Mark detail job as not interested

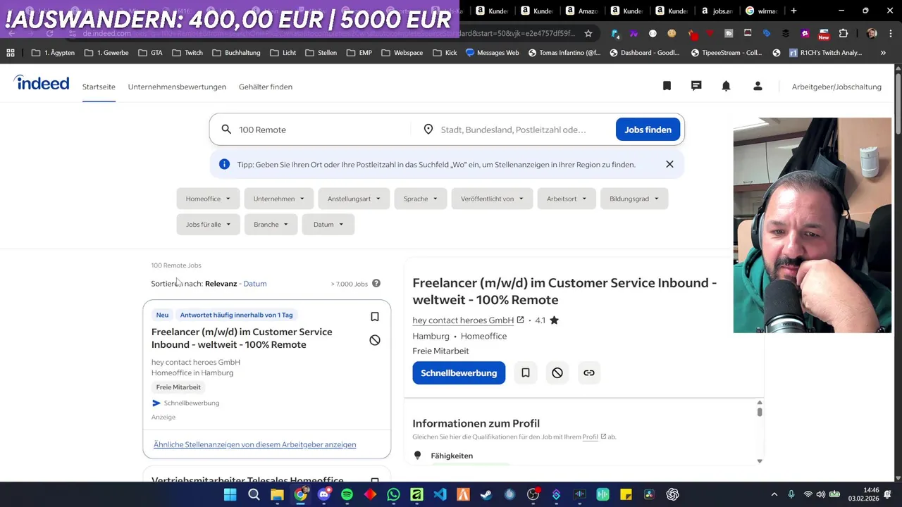pos(557,373)
